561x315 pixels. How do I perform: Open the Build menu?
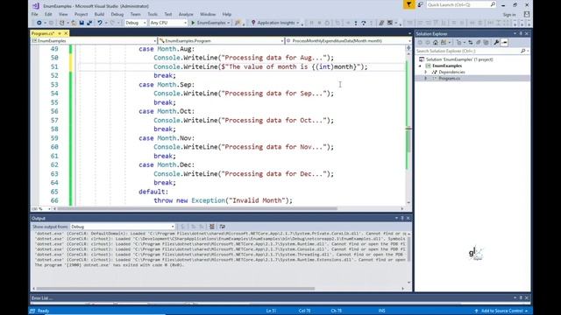[x=99, y=14]
